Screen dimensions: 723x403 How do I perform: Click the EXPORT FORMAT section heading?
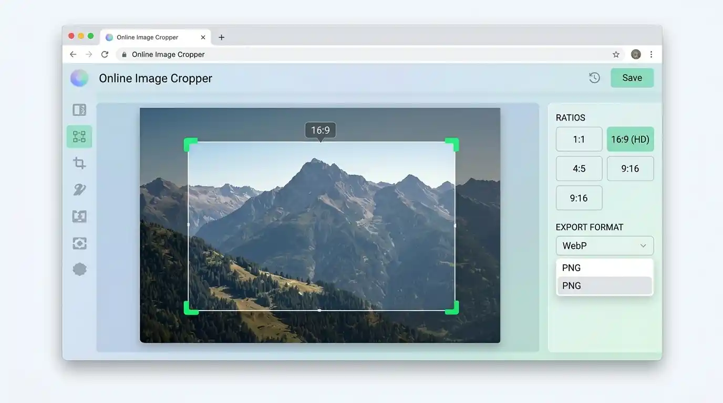pos(590,227)
